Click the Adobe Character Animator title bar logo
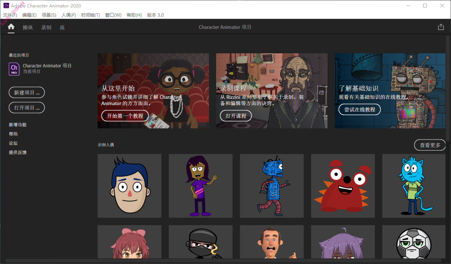The height and width of the screenshot is (264, 451). [6, 6]
